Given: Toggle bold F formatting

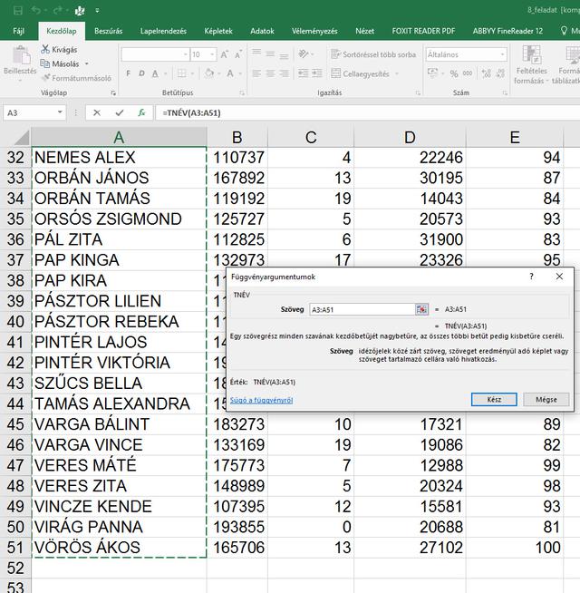Looking at the screenshot, I should click(x=129, y=73).
